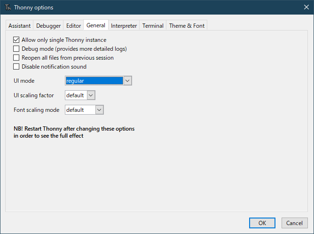The width and height of the screenshot is (314, 234).
Task: Click the 'UI scaling factor' label
Action: point(34,95)
